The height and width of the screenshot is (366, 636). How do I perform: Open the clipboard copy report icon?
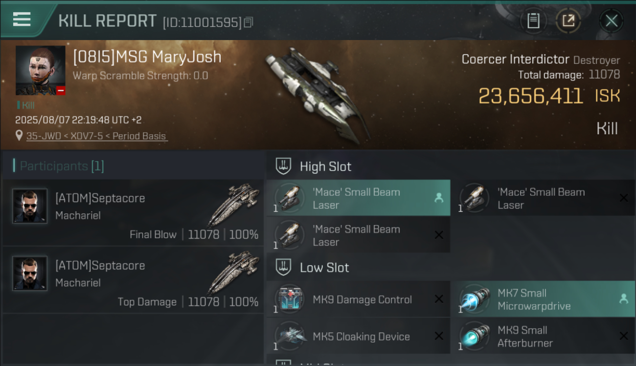533,21
